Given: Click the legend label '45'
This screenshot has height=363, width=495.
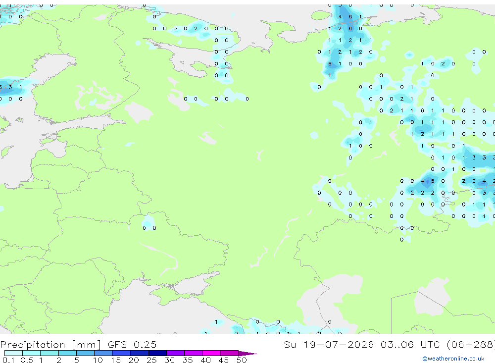Looking at the screenshot, I should tap(224, 360).
